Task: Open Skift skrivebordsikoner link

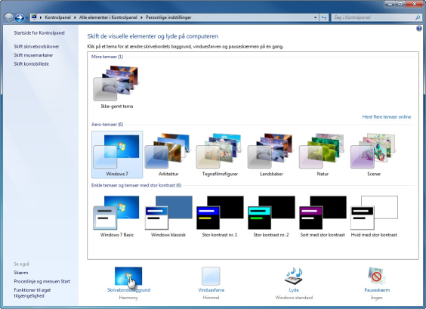Action: click(x=36, y=47)
